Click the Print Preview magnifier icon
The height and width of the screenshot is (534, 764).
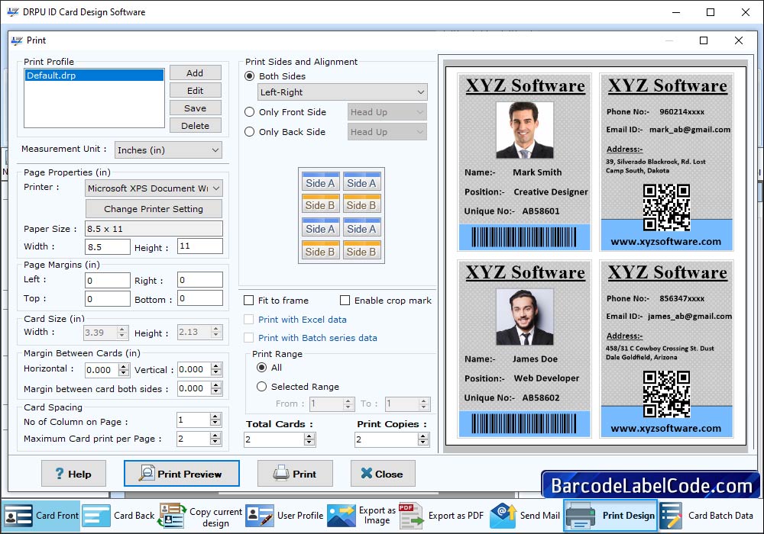[147, 473]
